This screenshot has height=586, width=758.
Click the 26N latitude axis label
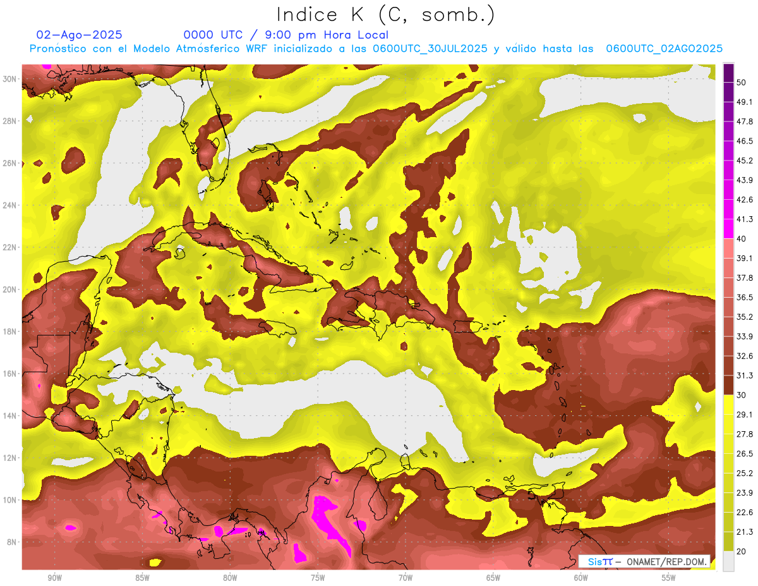9,163
